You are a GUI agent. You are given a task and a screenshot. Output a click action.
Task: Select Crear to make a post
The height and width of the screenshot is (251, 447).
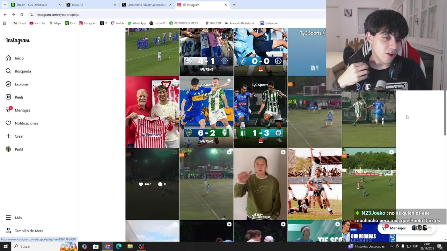(x=15, y=136)
